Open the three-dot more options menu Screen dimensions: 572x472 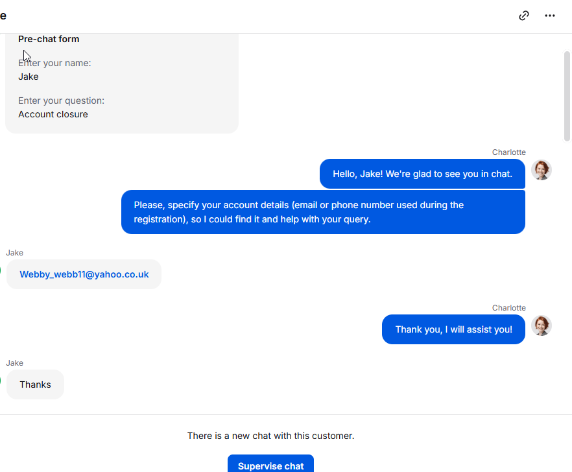pyautogui.click(x=550, y=16)
